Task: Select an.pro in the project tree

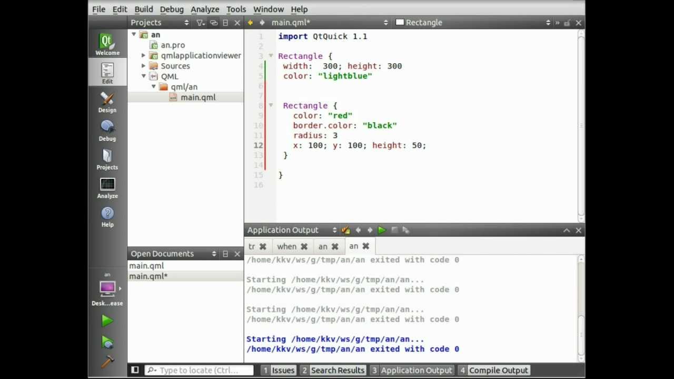Action: tap(173, 45)
